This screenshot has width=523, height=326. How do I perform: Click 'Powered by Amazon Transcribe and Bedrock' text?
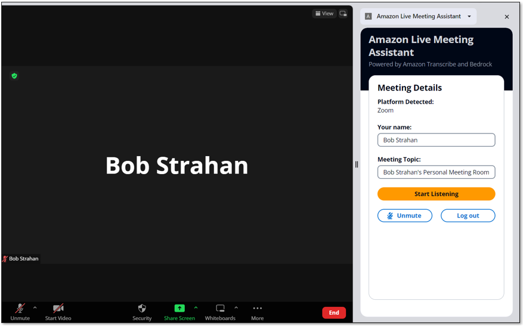click(431, 64)
